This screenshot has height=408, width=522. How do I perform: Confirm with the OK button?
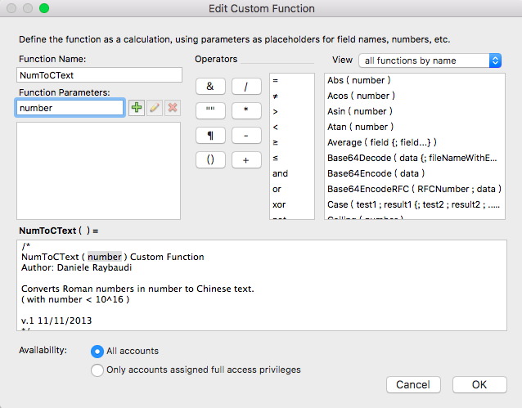(x=479, y=385)
